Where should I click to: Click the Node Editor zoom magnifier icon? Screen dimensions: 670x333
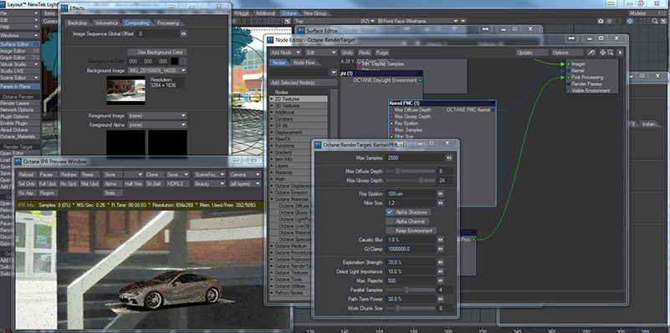click(610, 53)
